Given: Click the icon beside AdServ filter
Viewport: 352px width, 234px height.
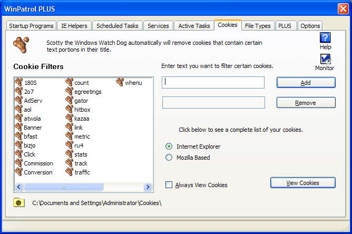Looking at the screenshot, I should tap(19, 100).
